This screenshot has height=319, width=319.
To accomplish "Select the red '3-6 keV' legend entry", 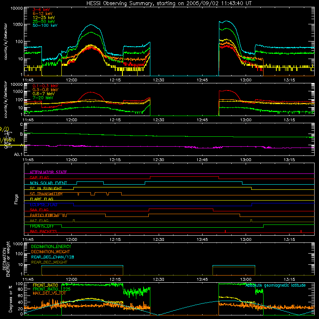I will pos(41,10).
